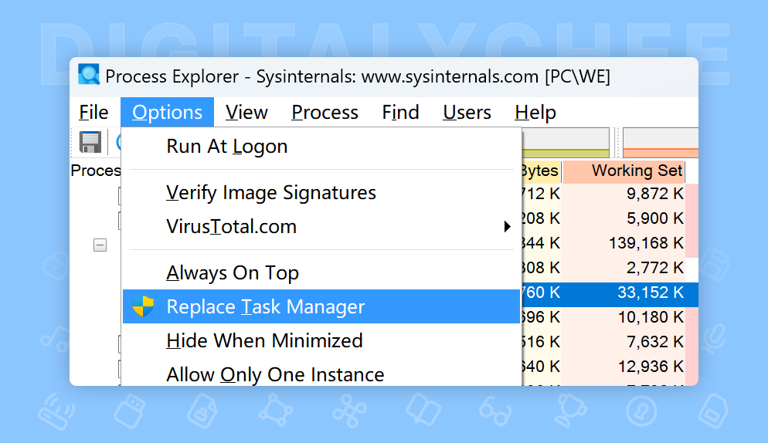
Task: Open the Users menu
Action: tap(467, 112)
